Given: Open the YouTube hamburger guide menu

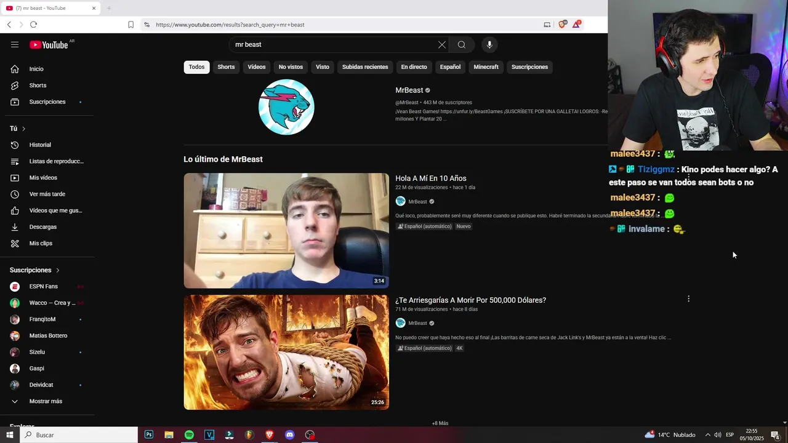Looking at the screenshot, I should point(15,44).
